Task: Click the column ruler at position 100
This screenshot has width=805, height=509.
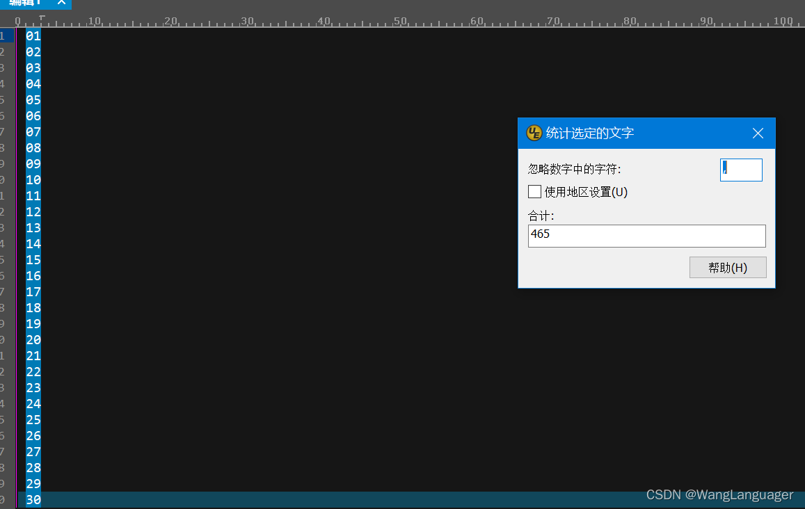Action: click(x=782, y=21)
